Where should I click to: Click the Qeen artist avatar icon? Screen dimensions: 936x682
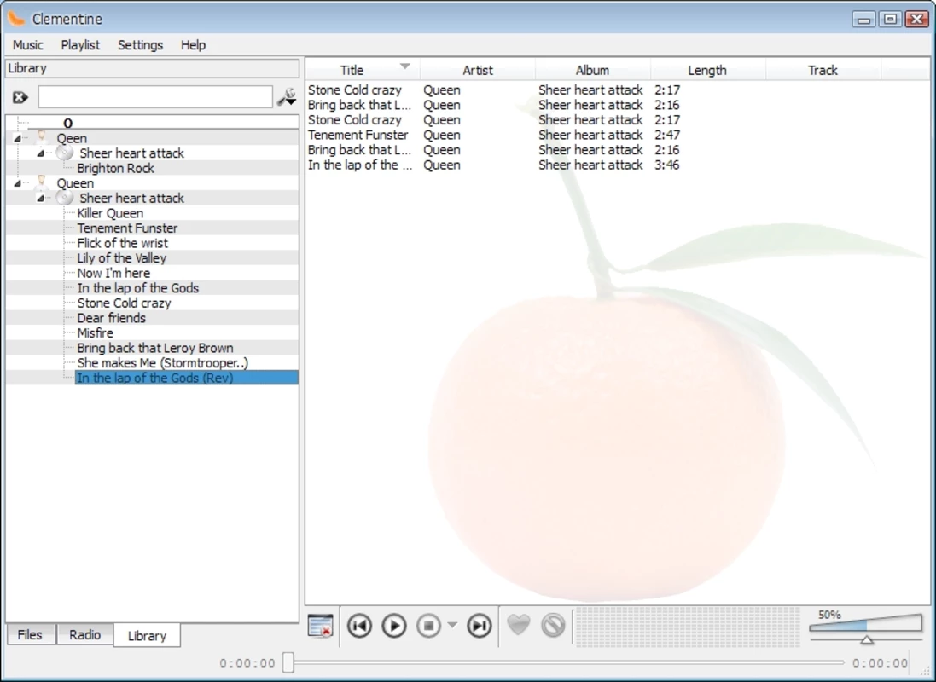click(x=42, y=138)
